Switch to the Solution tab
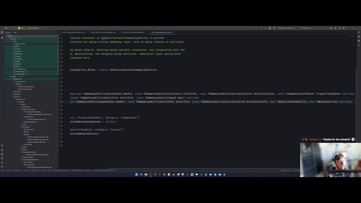 pyautogui.click(x=8, y=32)
